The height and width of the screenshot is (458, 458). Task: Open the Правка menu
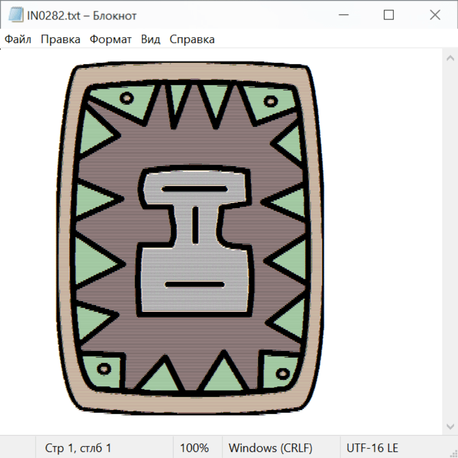pos(61,40)
